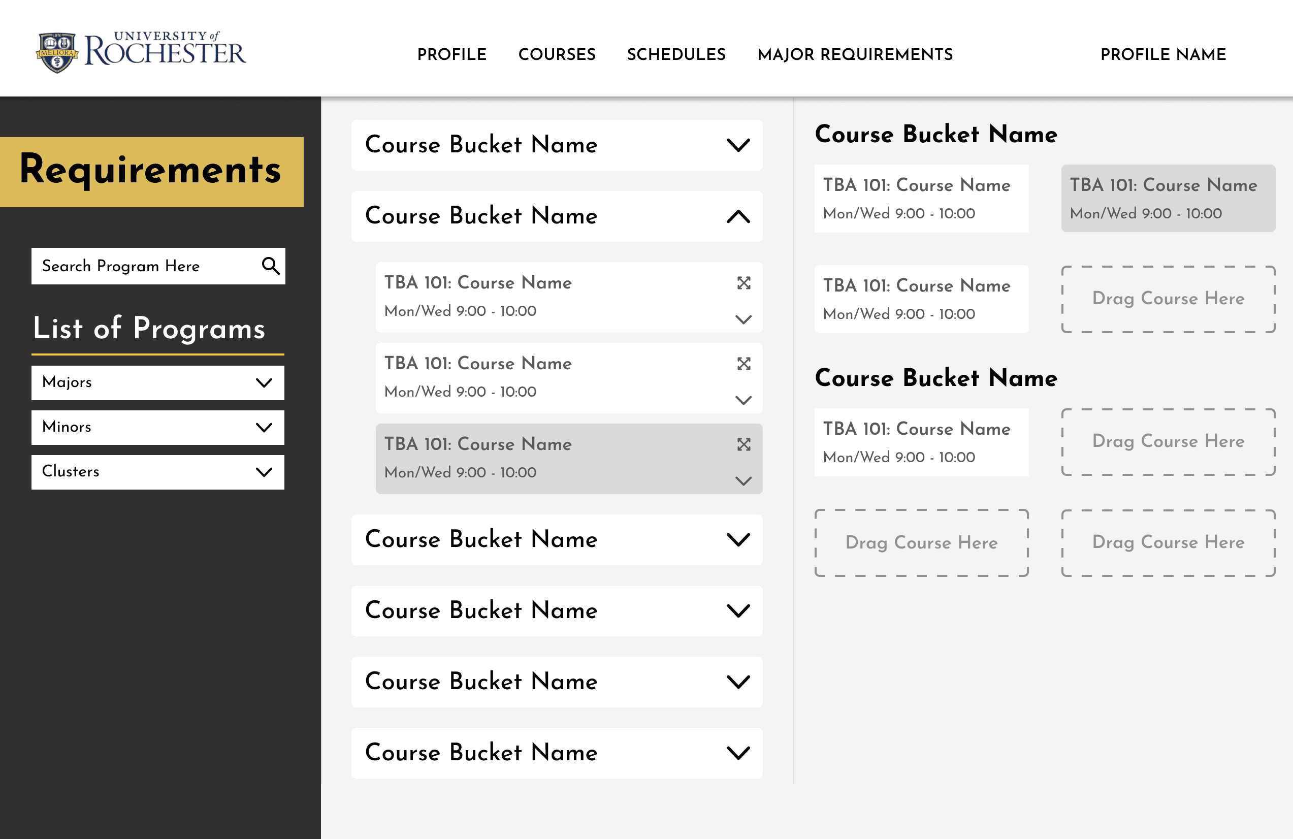Open the Majors dropdown
The height and width of the screenshot is (839, 1293).
[157, 382]
